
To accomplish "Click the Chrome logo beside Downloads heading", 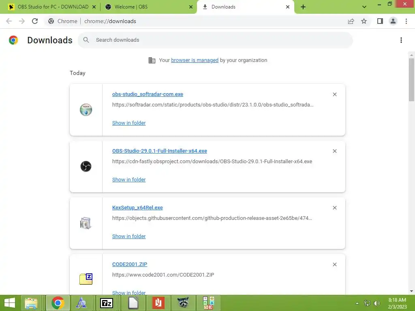I will 13,40.
